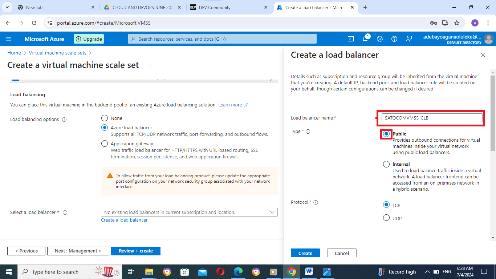This screenshot has width=496, height=279.
Task: Switch to the New Tab browser tab
Action: pyautogui.click(x=56, y=7)
